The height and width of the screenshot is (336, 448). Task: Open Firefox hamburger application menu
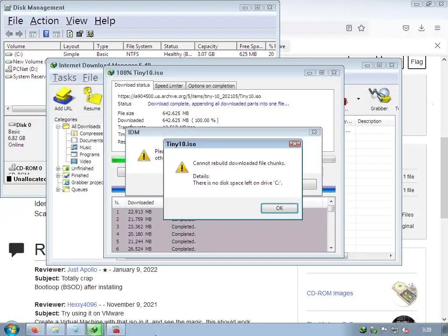pyautogui.click(x=437, y=28)
